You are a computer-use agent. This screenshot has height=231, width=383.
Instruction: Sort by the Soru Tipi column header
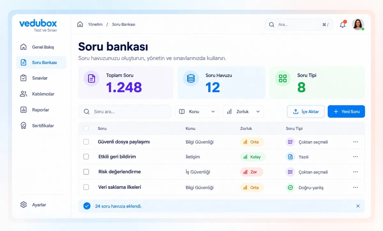pos(294,128)
